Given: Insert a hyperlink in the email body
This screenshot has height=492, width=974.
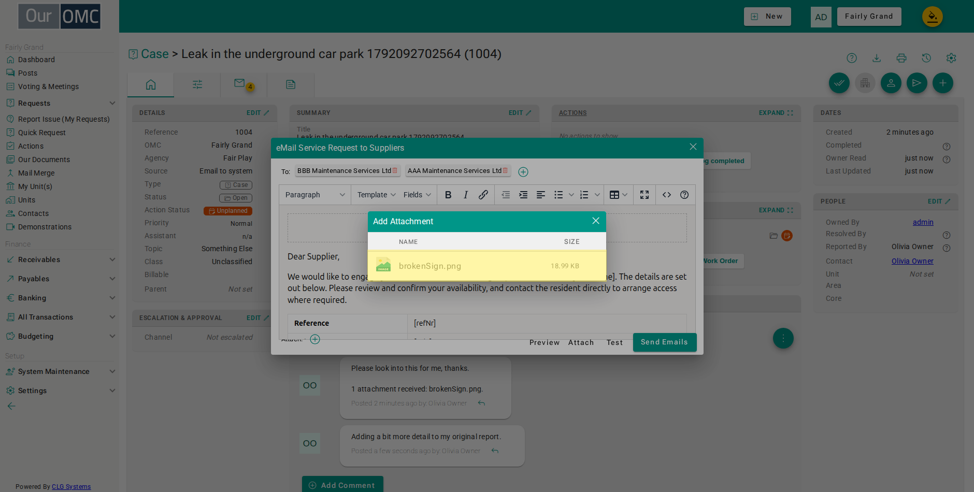Looking at the screenshot, I should click(483, 195).
